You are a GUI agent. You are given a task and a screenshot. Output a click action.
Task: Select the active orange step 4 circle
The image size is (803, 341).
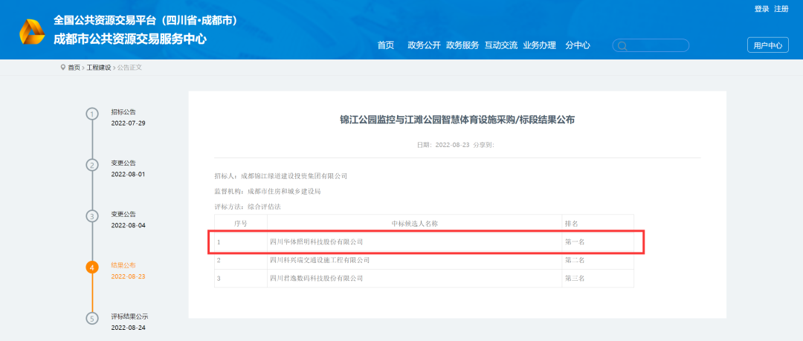[91, 267]
